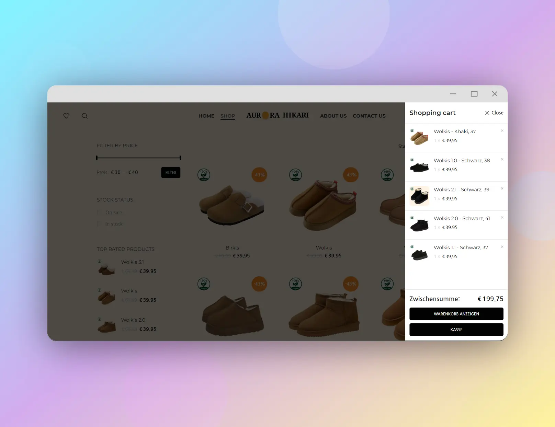Toggle the In stock checkbox
Viewport: 555px width, 427px height.
tap(99, 224)
